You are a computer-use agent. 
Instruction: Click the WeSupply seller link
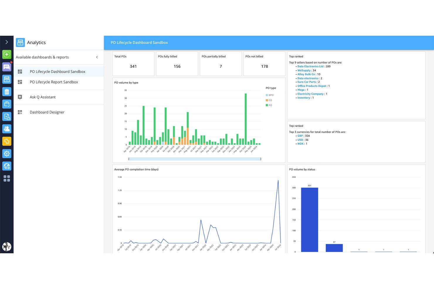(304, 70)
